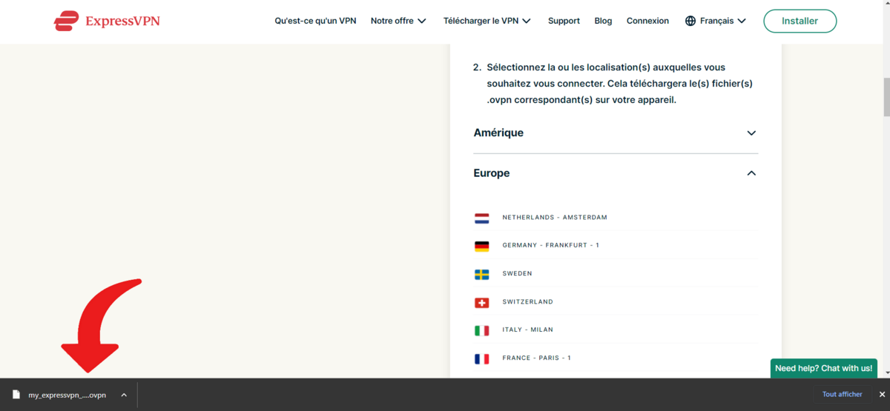Image resolution: width=890 pixels, height=411 pixels.
Task: Click the Italy flag icon
Action: (481, 330)
